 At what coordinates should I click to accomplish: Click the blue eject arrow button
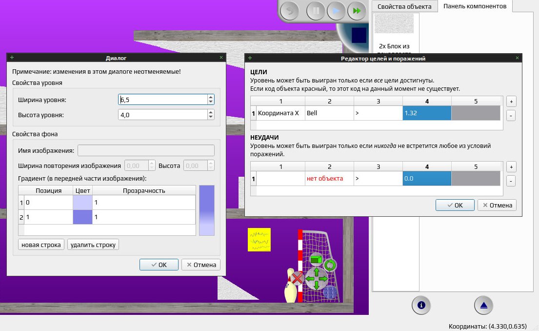click(484, 305)
